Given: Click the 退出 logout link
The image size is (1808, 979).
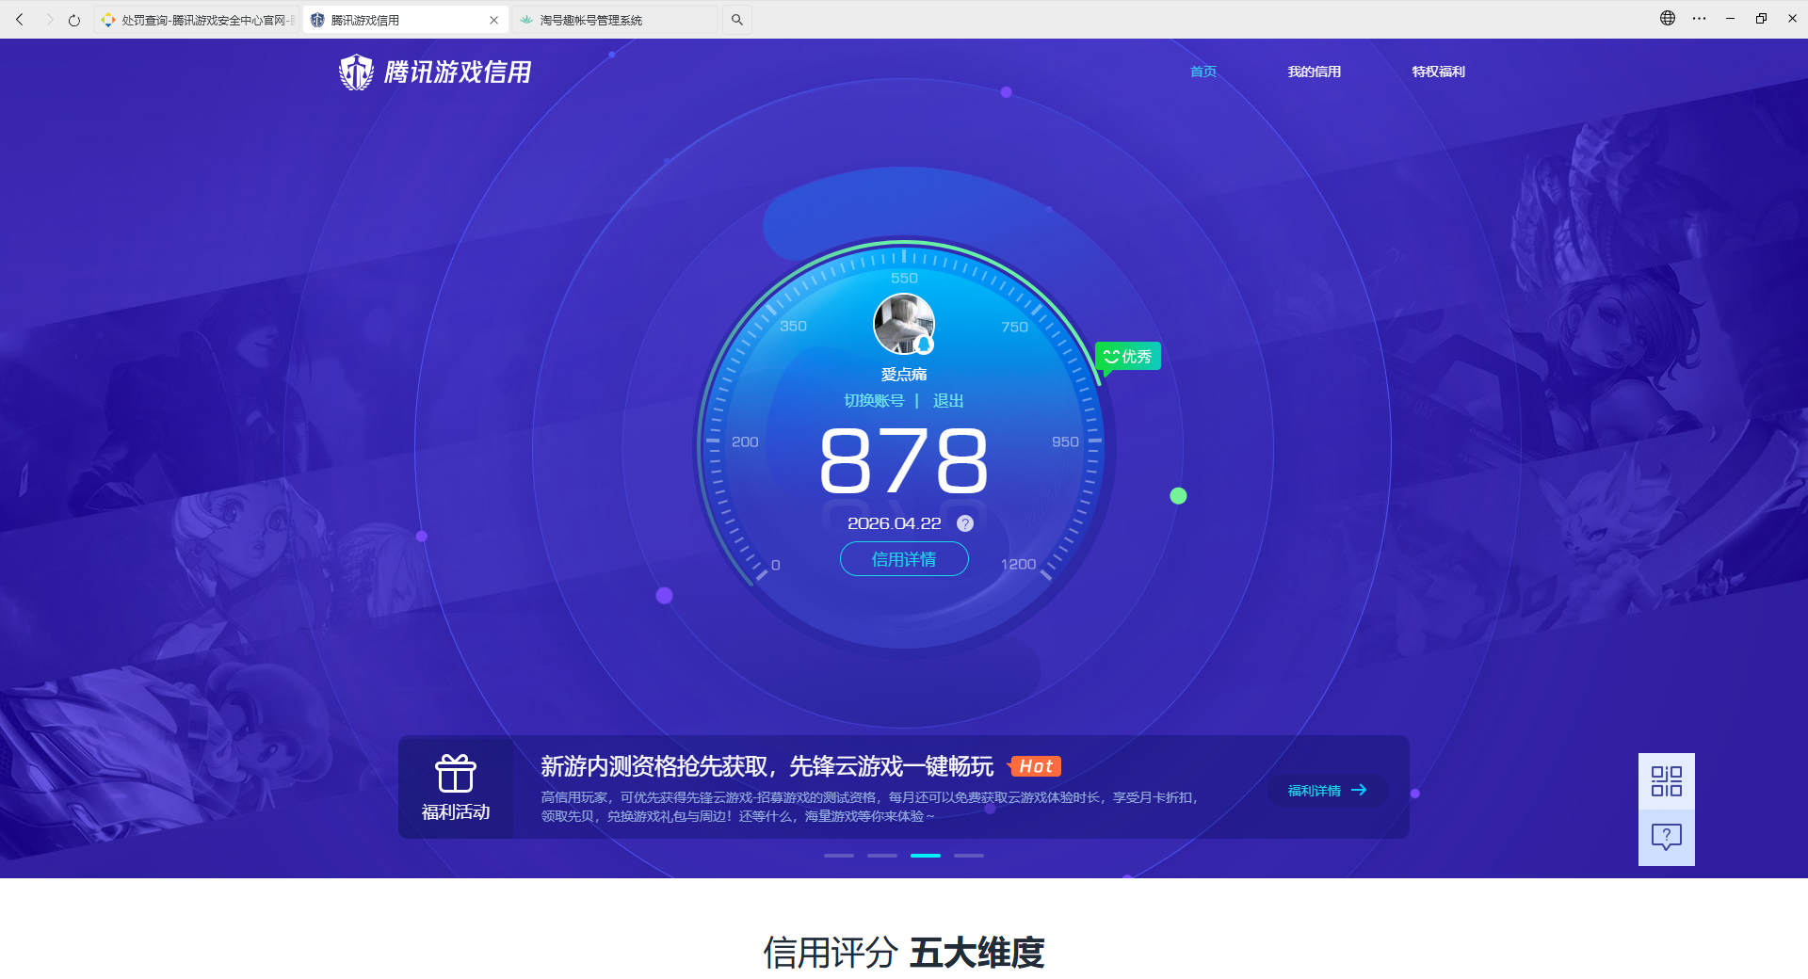Looking at the screenshot, I should [947, 399].
